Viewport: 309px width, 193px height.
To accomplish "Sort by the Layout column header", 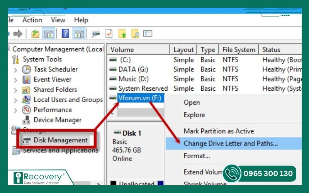I will pos(183,49).
